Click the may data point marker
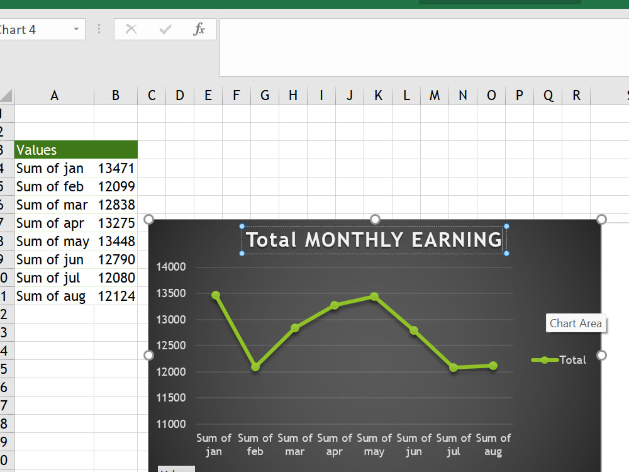Screen dimensions: 629x472 pos(374,296)
